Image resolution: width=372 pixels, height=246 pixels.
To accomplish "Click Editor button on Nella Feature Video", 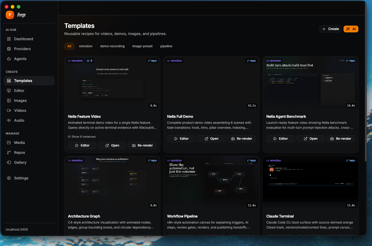I will tap(82, 145).
